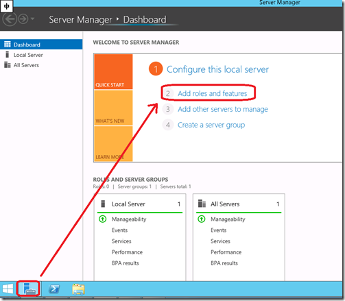Select the LEARN MORE tile
The width and height of the screenshot is (345, 301).
coord(113,144)
